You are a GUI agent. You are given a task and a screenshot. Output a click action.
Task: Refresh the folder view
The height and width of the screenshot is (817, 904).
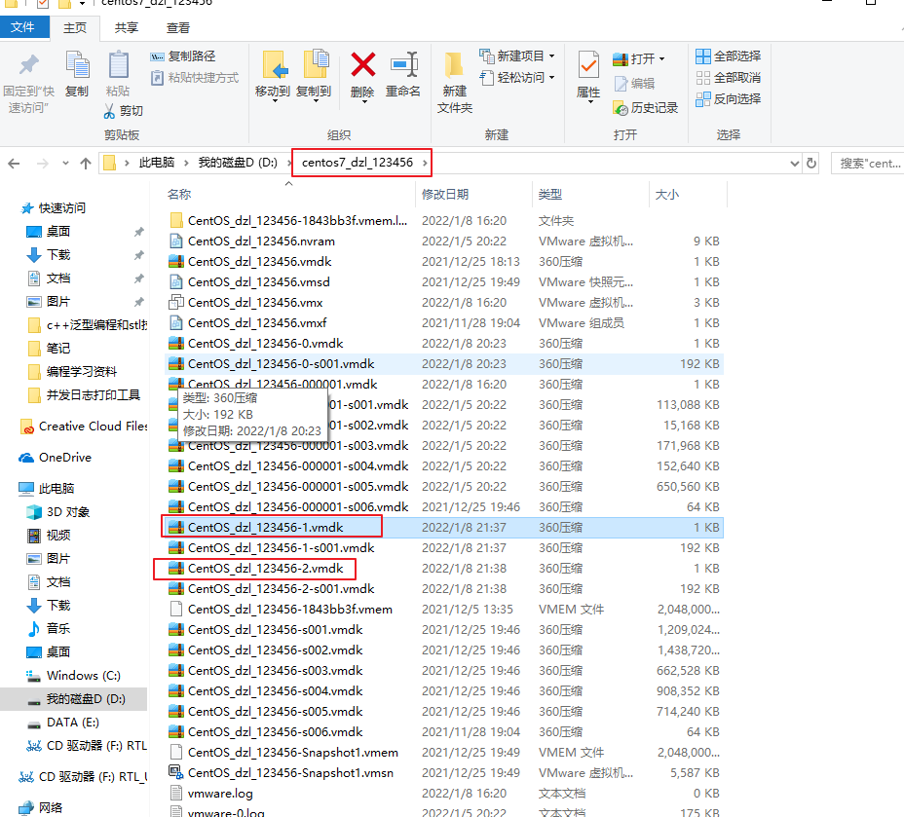coord(811,164)
